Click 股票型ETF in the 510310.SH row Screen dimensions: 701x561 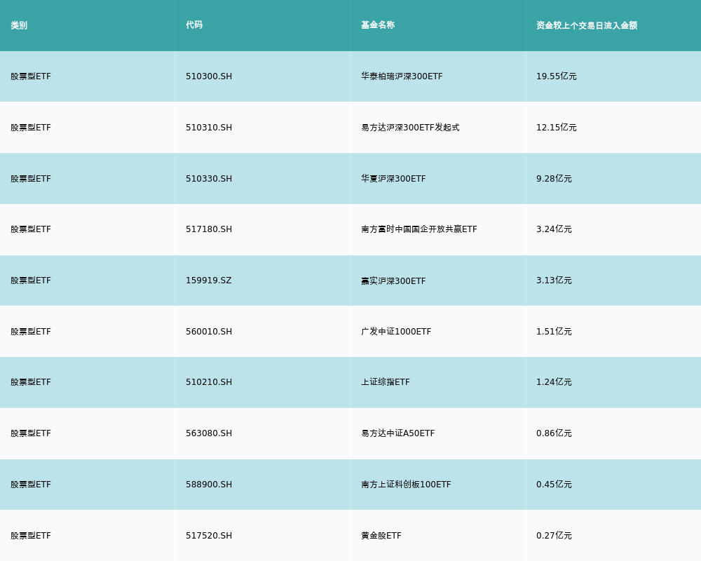point(31,128)
